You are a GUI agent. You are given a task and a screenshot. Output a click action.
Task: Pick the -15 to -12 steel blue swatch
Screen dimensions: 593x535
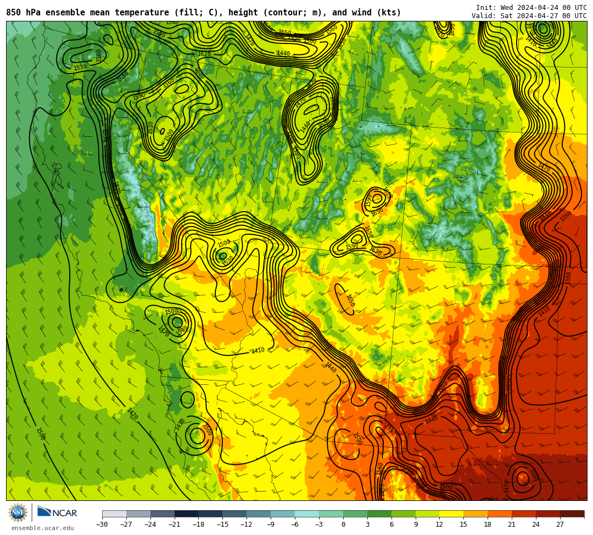tap(235, 514)
